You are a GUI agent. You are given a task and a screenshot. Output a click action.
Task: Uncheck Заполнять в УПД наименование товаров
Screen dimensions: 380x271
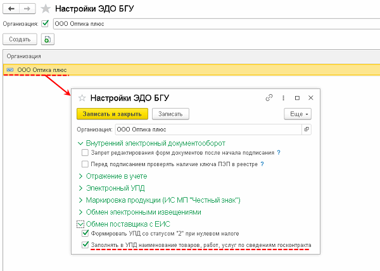tap(85, 244)
